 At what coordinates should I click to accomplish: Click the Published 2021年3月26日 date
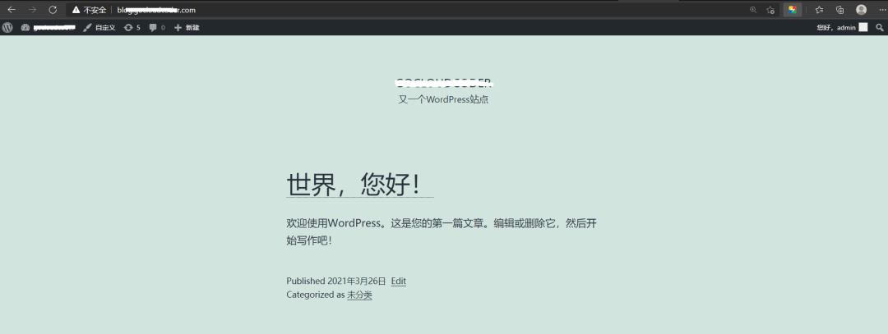click(357, 281)
